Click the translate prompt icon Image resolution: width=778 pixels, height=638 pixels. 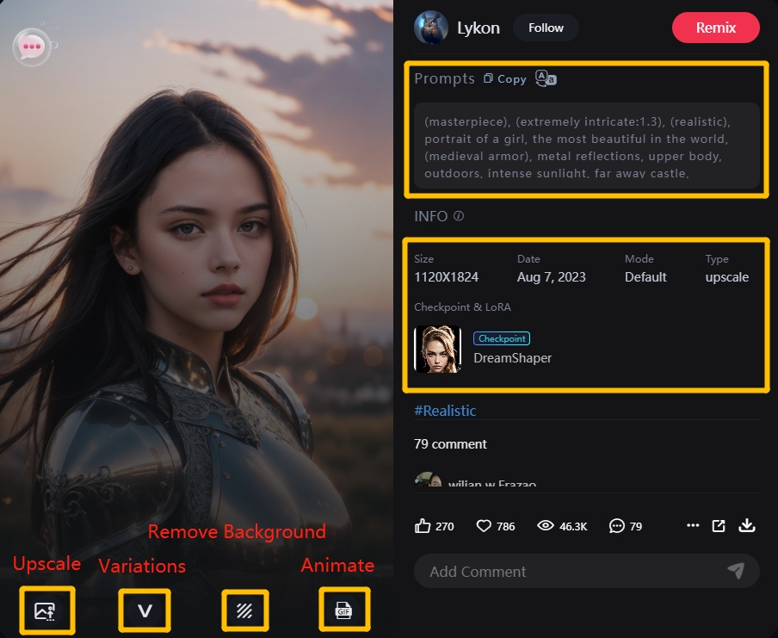pyautogui.click(x=546, y=78)
